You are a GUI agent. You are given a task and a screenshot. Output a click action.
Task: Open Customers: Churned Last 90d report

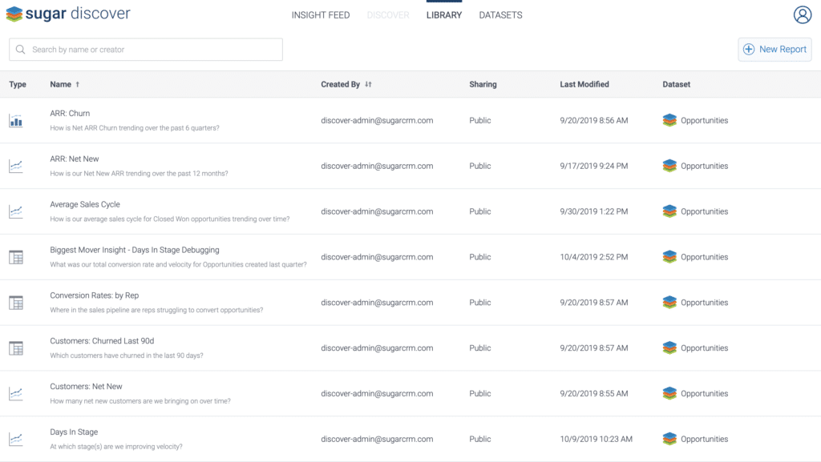102,341
